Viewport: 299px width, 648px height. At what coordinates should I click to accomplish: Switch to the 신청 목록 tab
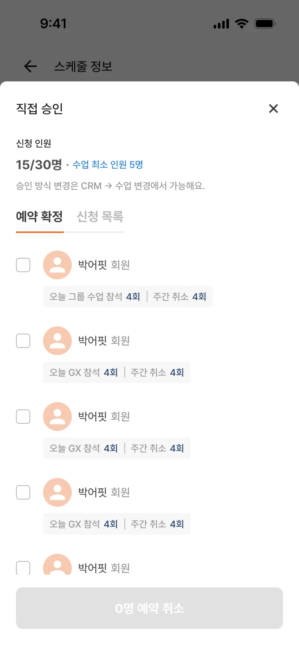tap(100, 217)
